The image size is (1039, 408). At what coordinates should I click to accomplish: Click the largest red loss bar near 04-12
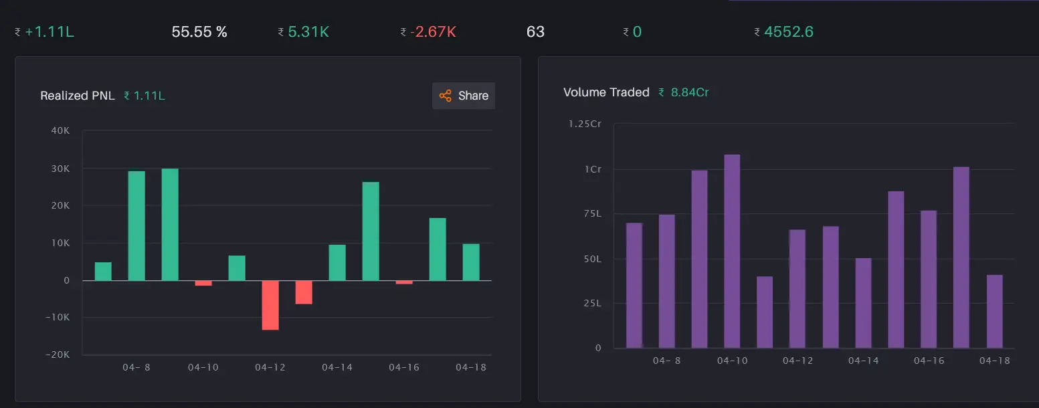tap(270, 305)
